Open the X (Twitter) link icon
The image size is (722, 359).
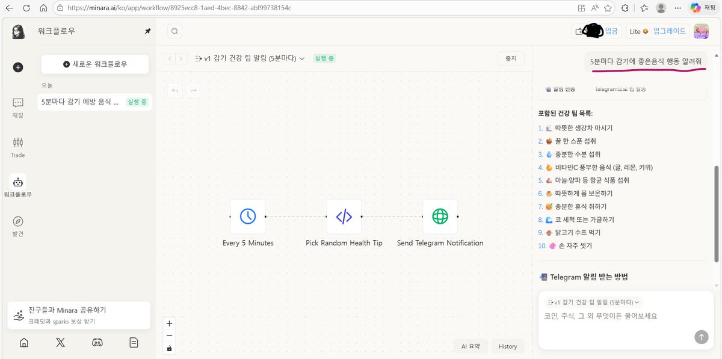click(60, 342)
